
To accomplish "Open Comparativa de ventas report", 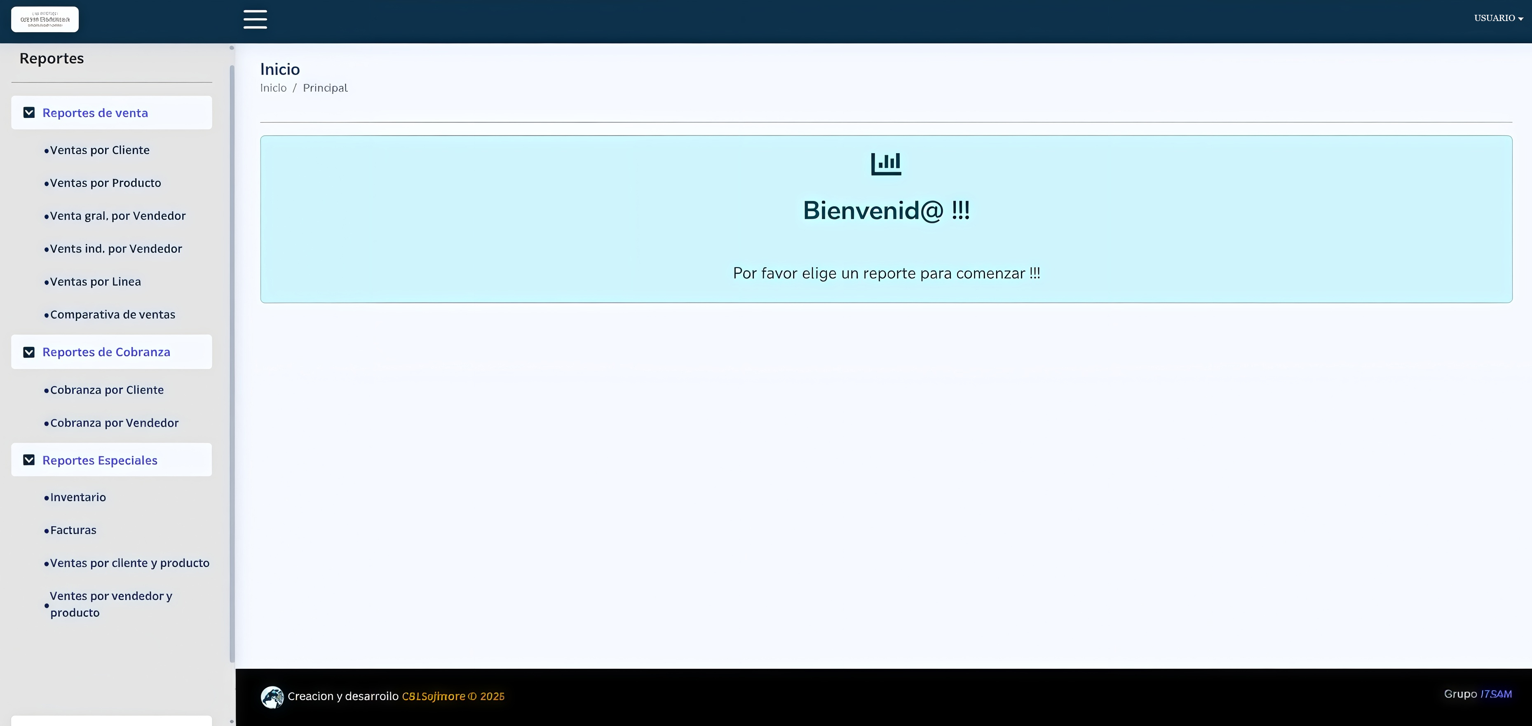I will pos(113,315).
